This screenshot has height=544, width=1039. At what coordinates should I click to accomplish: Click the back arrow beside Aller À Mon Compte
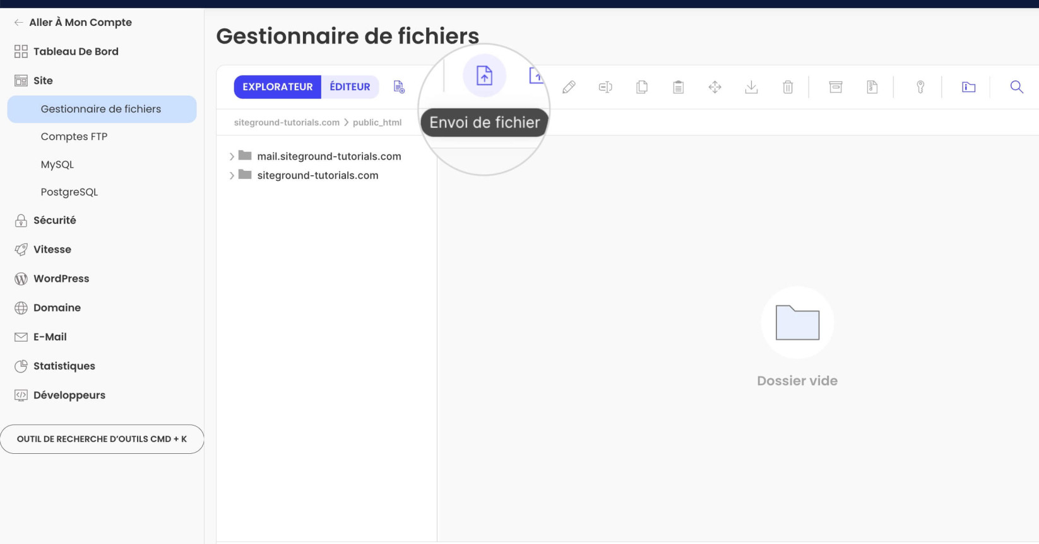(x=18, y=22)
